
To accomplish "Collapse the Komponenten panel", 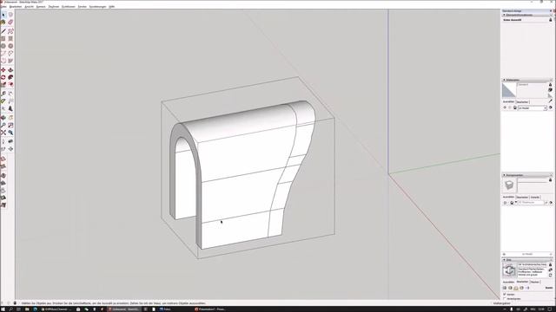I will [x=504, y=175].
